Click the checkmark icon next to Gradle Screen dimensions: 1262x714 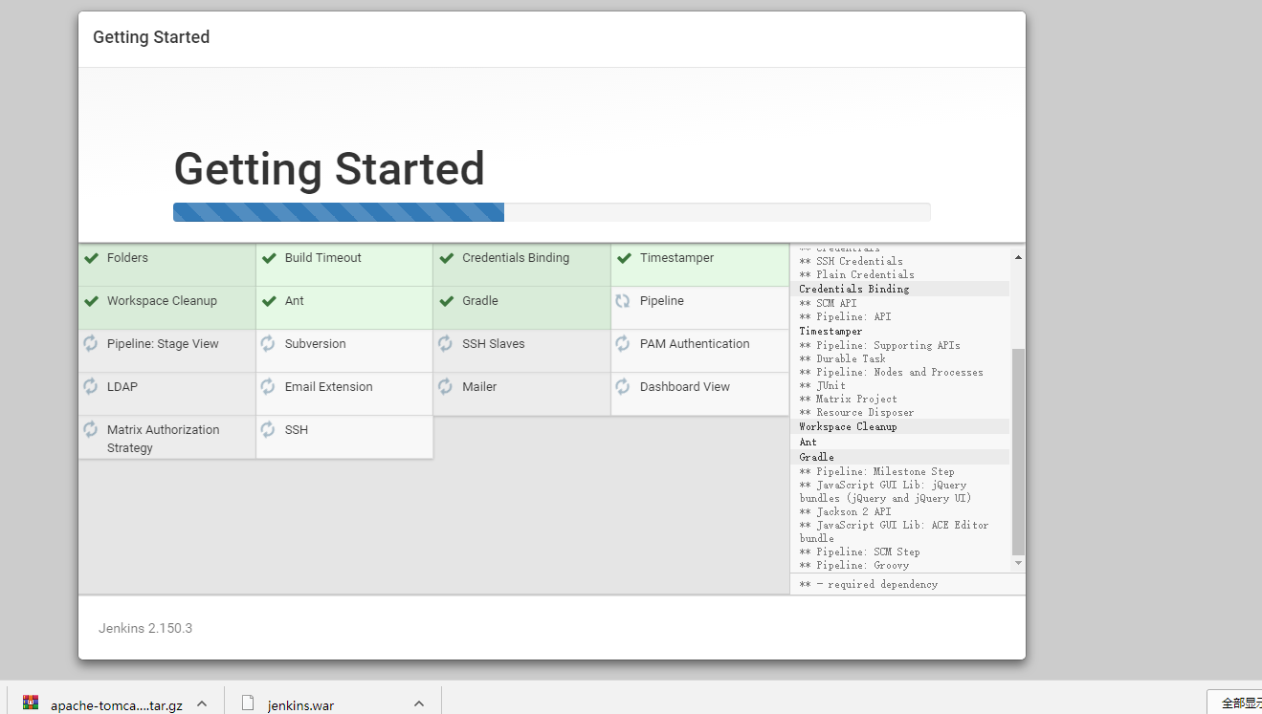pos(447,301)
